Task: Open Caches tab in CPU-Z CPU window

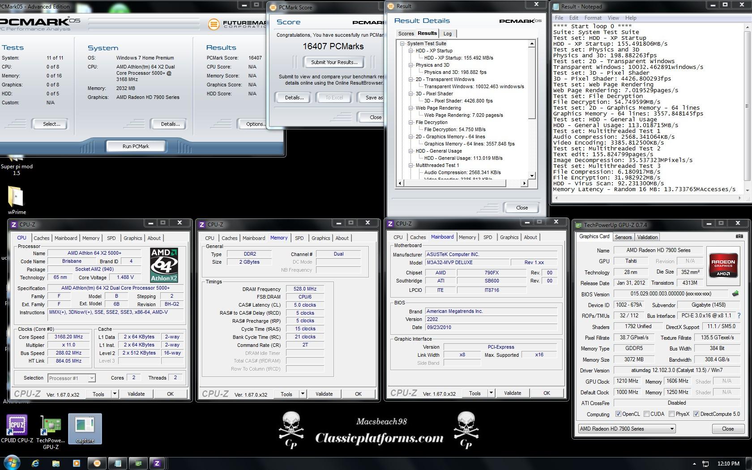Action: pos(42,238)
